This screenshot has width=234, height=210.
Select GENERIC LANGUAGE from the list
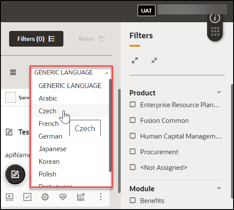[70, 85]
